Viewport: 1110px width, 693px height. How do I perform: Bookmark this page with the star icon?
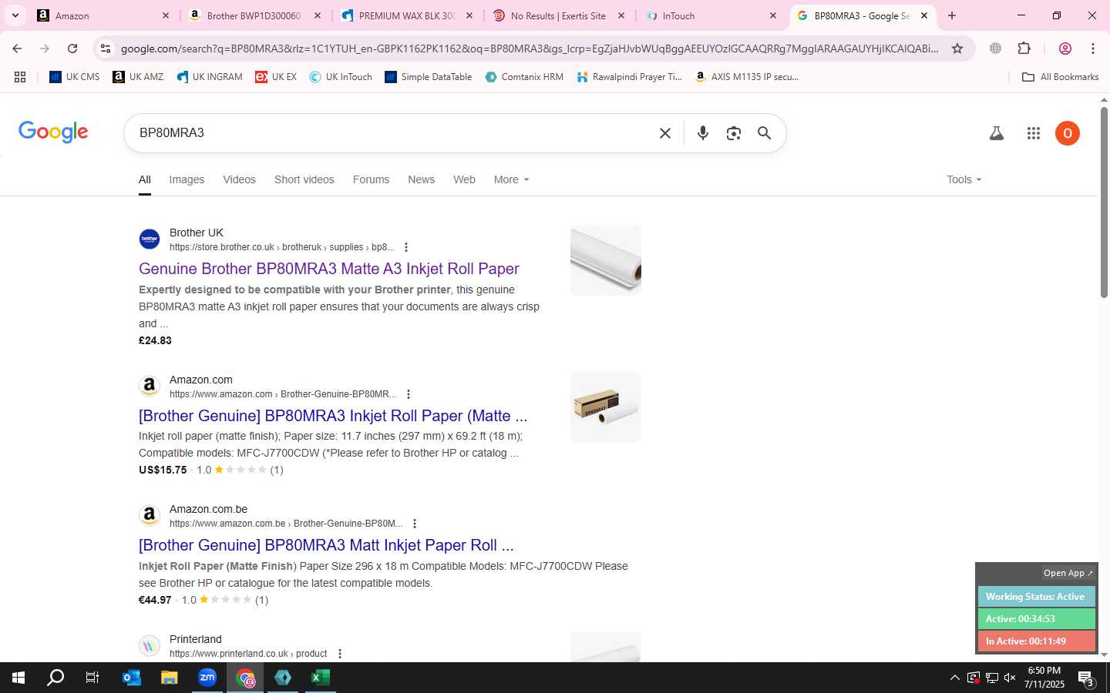(x=957, y=49)
